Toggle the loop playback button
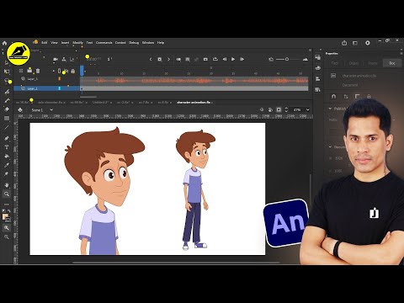The image size is (404, 303). click(x=215, y=59)
